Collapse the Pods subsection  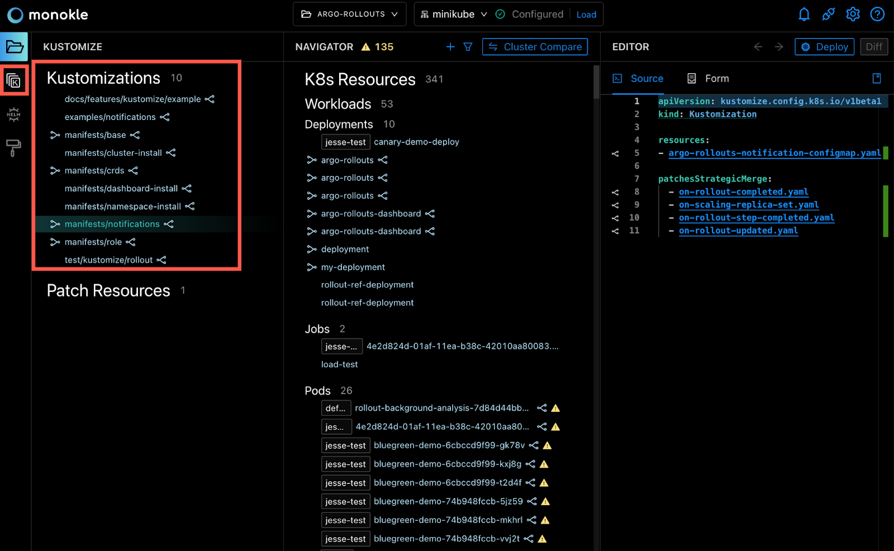tap(317, 391)
